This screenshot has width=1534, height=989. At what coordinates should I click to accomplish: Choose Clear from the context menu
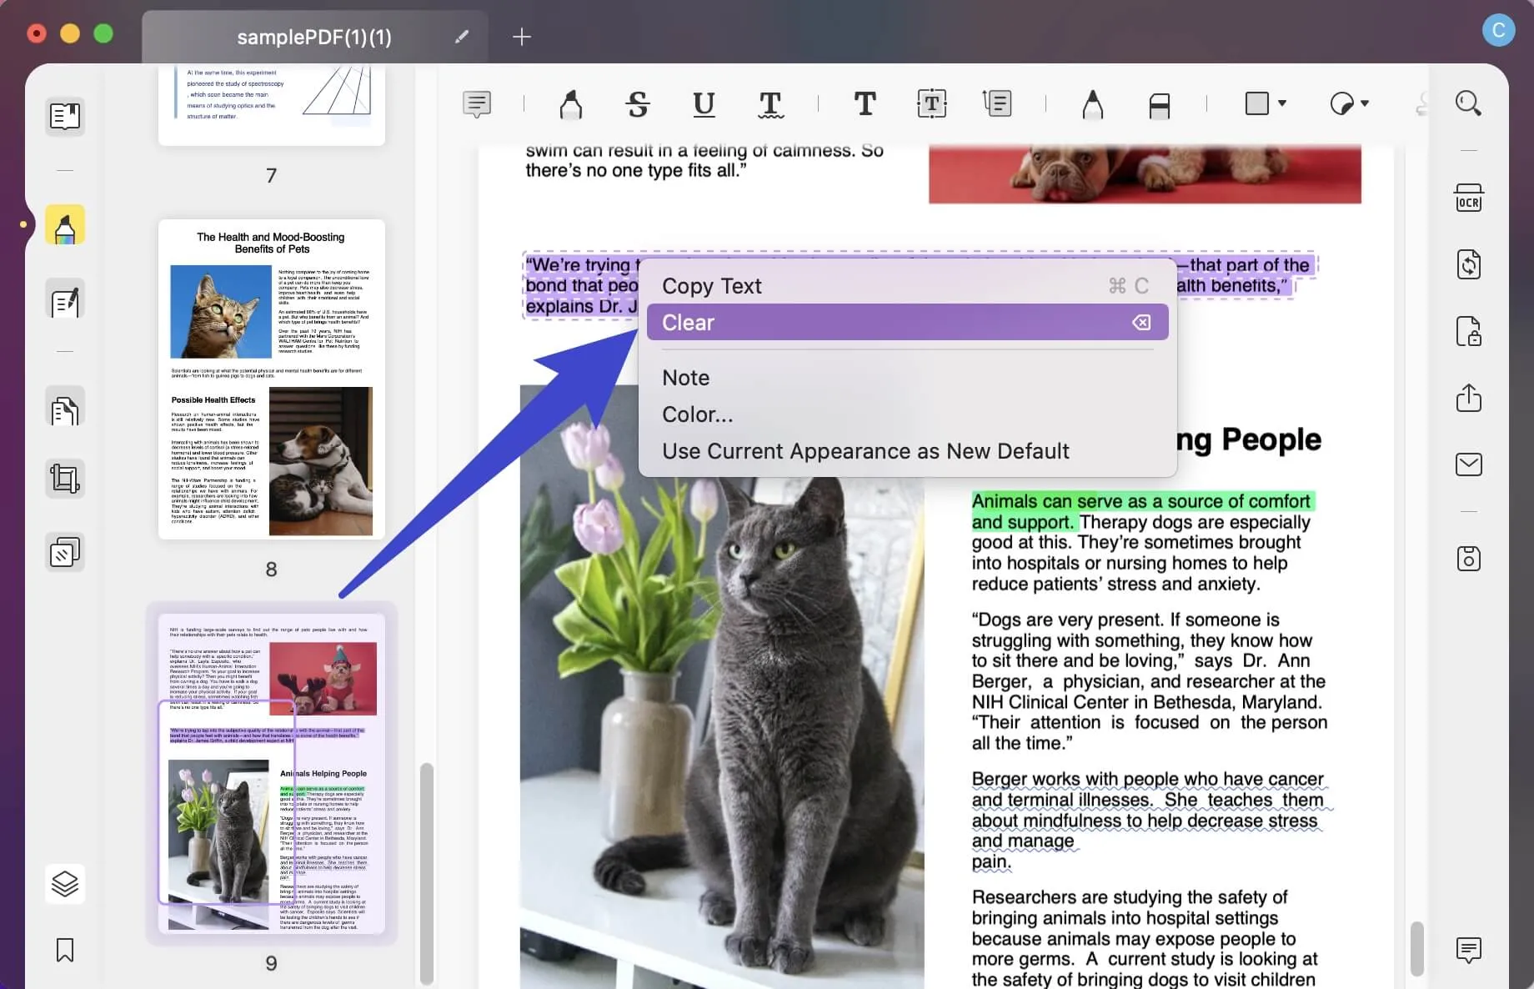pos(905,322)
